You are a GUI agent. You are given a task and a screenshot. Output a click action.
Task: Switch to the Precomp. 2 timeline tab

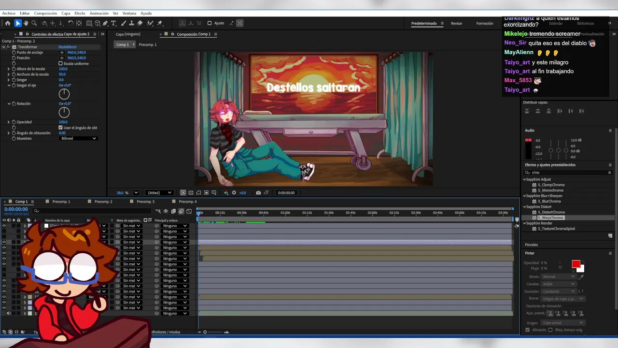pyautogui.click(x=103, y=202)
